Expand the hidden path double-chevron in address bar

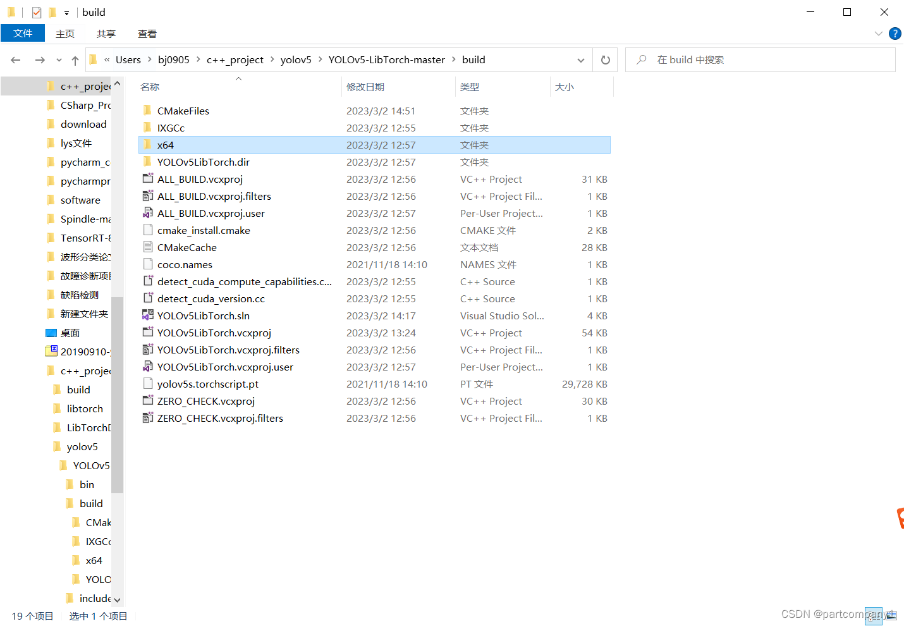pos(107,59)
